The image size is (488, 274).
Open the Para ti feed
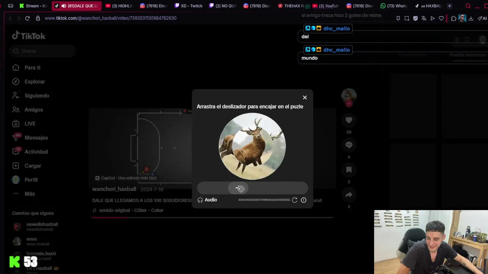tap(32, 68)
